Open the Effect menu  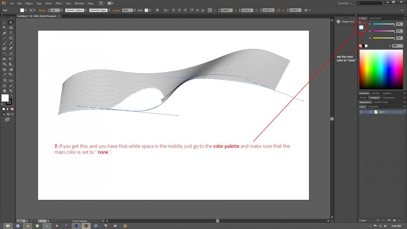tap(59, 3)
